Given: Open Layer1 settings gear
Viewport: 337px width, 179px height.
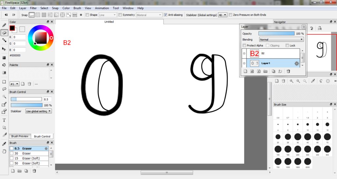Looking at the screenshot, I should point(297,63).
